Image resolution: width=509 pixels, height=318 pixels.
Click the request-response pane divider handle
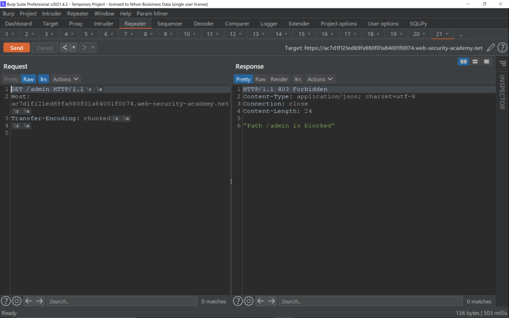[x=231, y=181]
